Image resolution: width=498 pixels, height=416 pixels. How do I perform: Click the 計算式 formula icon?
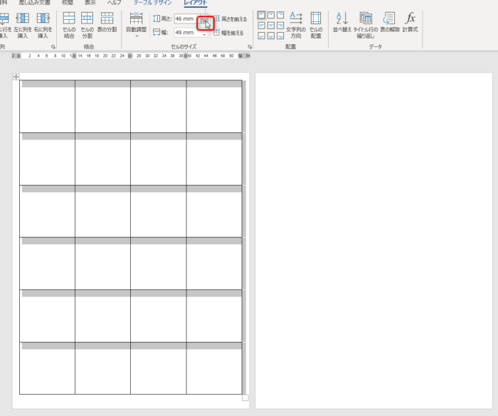410,24
